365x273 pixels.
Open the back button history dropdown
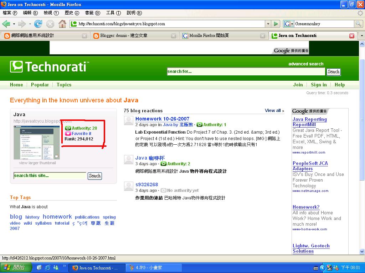point(14,24)
